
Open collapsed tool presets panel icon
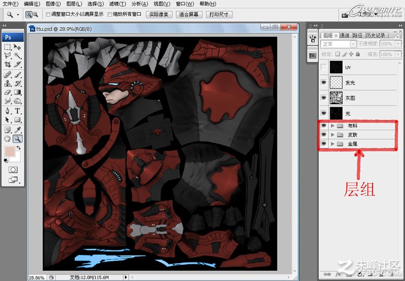pos(313,39)
